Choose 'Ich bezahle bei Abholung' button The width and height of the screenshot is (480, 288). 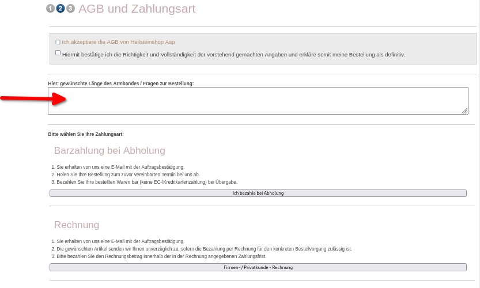[258, 193]
